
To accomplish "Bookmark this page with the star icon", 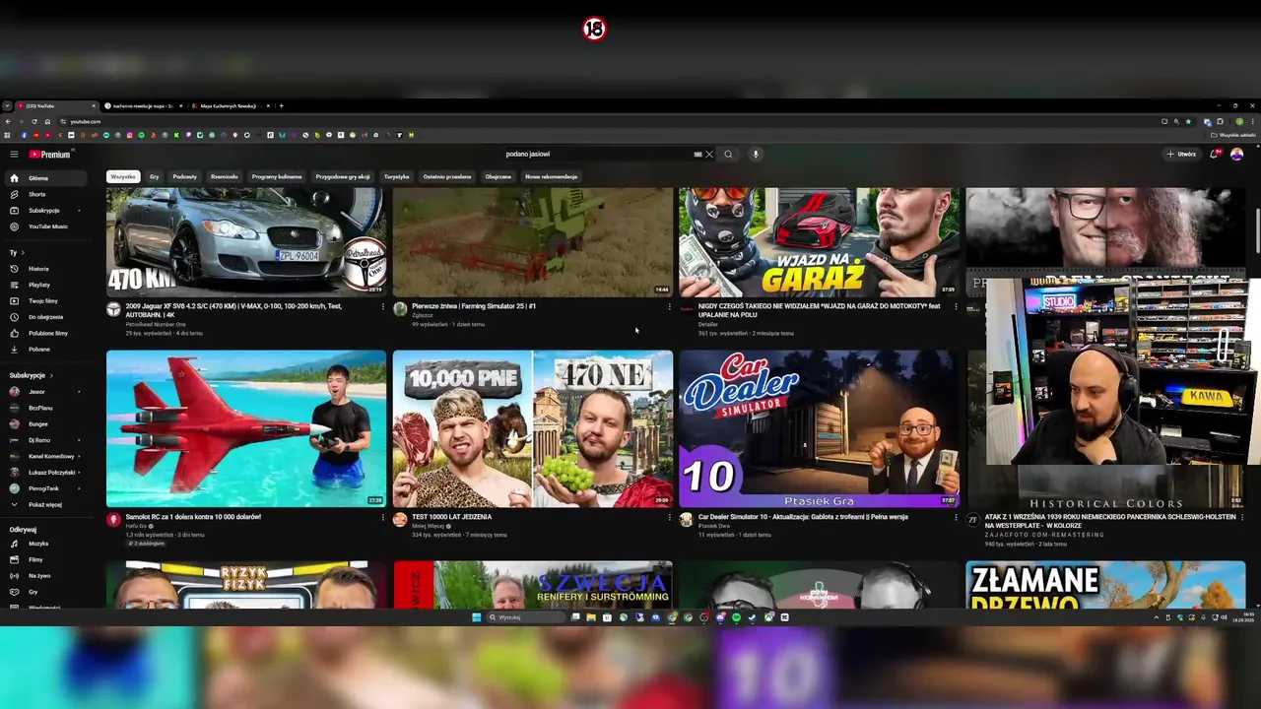I will point(1188,121).
